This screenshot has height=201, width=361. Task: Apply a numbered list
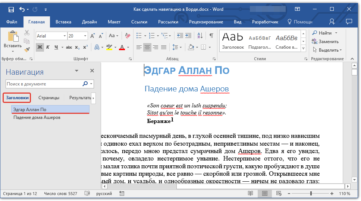point(151,36)
